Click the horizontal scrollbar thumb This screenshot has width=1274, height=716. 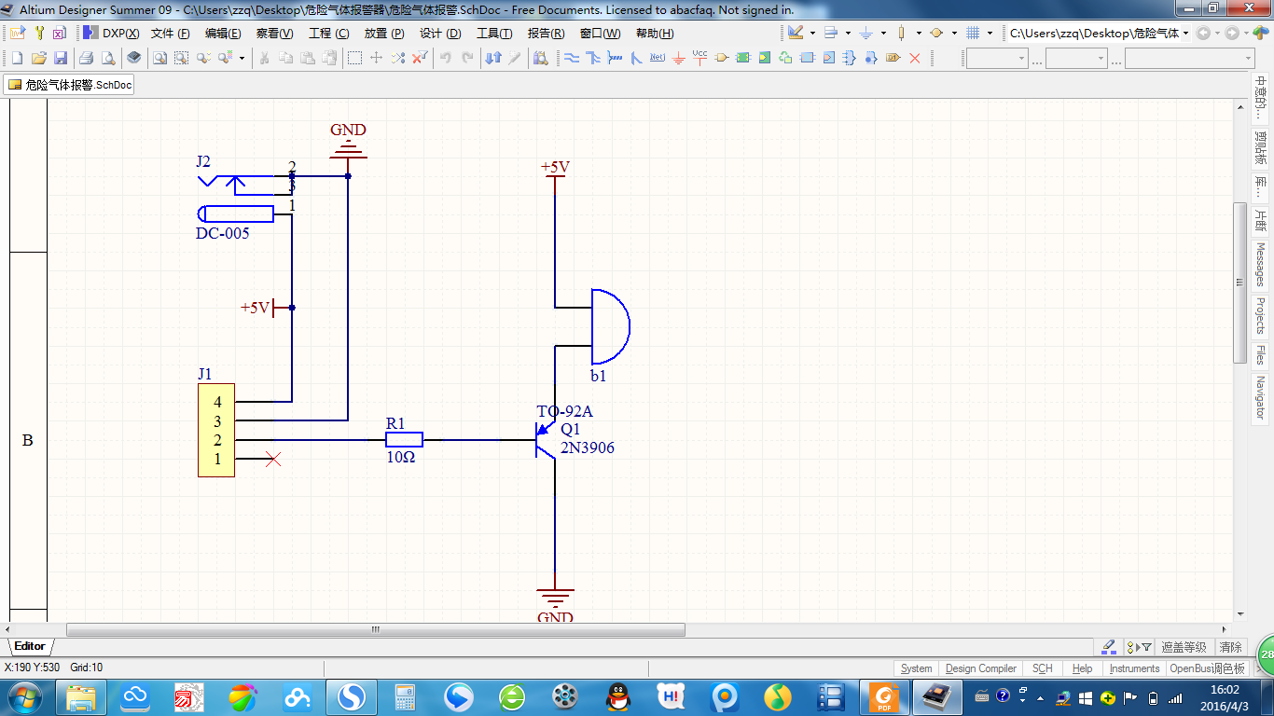[x=375, y=629]
